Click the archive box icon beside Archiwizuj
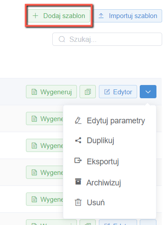The image size is (167, 225). coord(78,181)
